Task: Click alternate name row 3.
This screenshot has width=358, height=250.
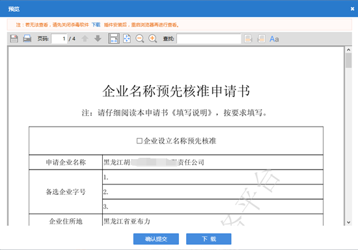Action: point(213,206)
